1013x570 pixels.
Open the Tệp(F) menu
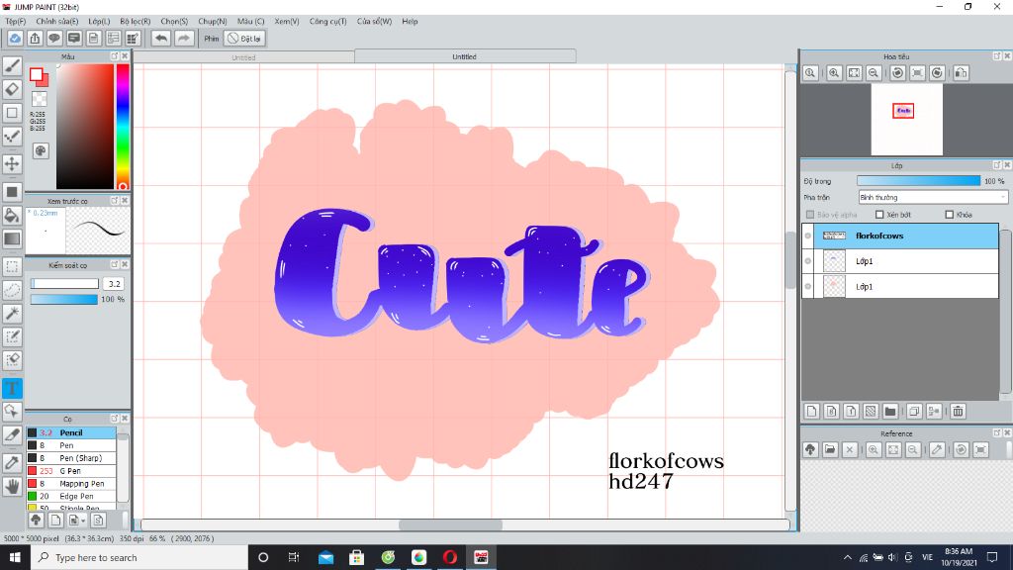pos(16,22)
